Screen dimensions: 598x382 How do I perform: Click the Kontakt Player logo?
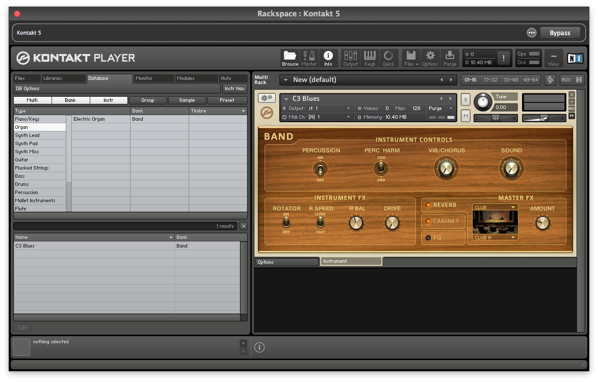[x=75, y=58]
